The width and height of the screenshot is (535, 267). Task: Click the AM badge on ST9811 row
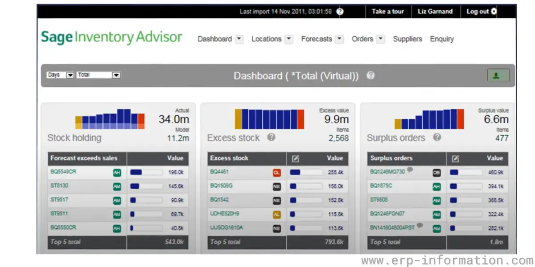(x=117, y=214)
